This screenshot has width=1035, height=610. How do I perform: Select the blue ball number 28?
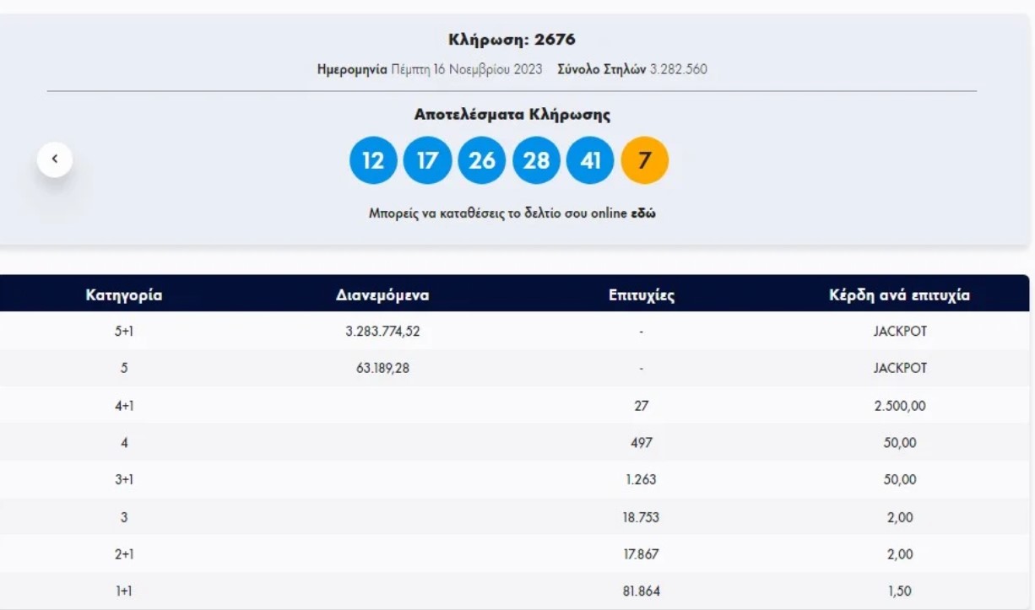[x=536, y=160]
